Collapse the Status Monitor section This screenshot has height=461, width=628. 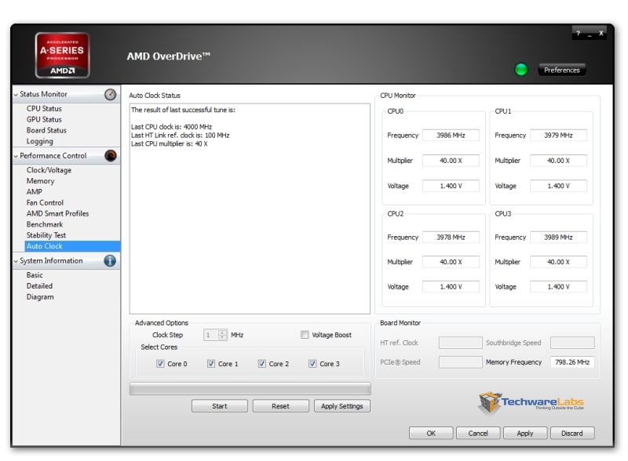click(x=16, y=95)
